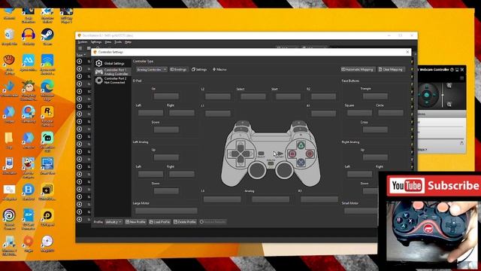Click the Left Analog Down binding box
Image resolution: width=481 pixels, height=271 pixels.
(x=166, y=190)
